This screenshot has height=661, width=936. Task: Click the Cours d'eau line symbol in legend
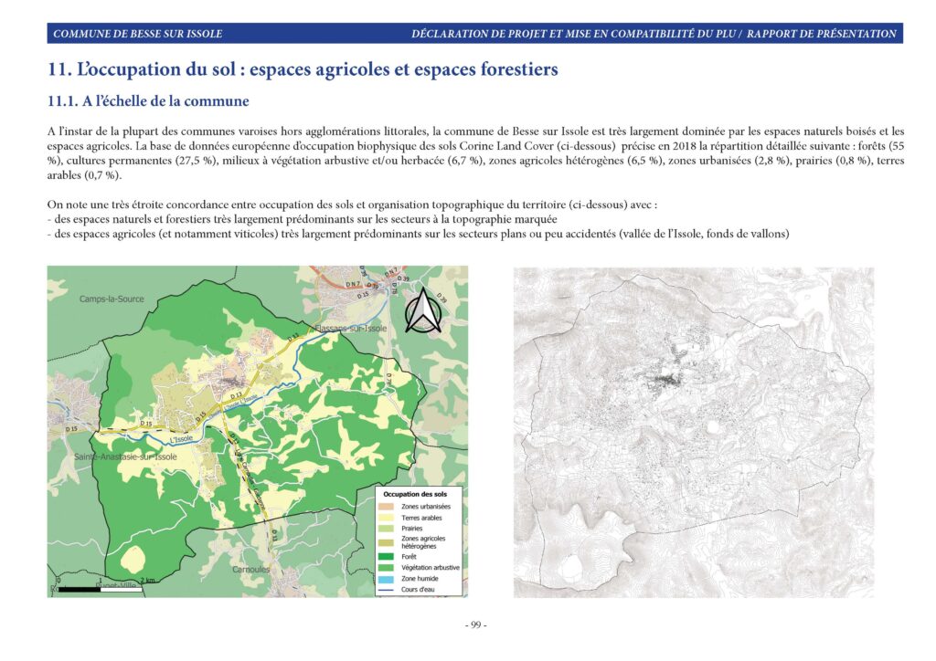tap(387, 590)
